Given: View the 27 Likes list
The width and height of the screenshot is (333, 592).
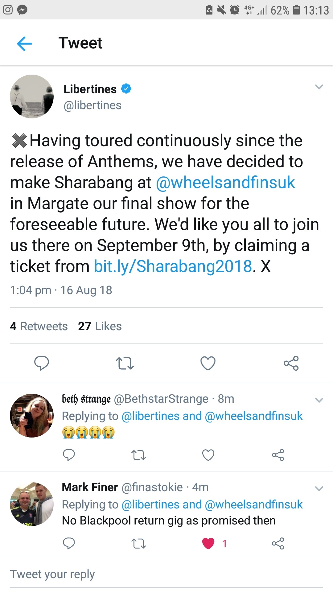Looking at the screenshot, I should click(x=100, y=326).
